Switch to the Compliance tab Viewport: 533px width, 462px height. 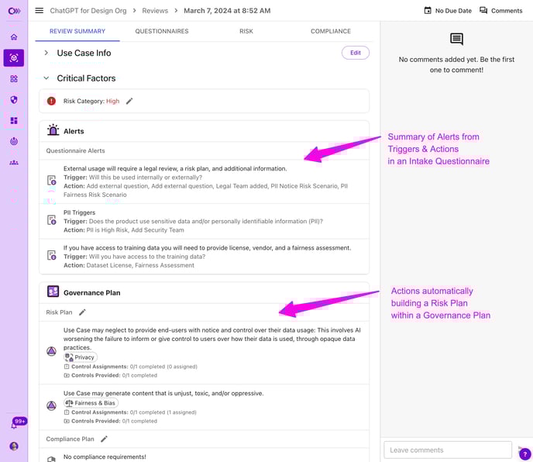tap(330, 31)
